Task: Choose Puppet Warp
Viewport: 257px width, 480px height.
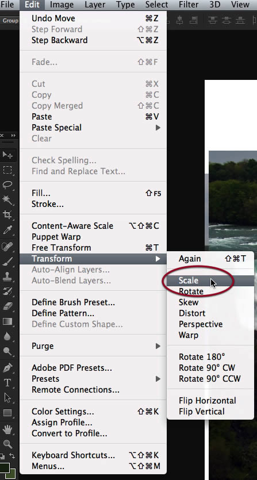Action: click(x=93, y=237)
